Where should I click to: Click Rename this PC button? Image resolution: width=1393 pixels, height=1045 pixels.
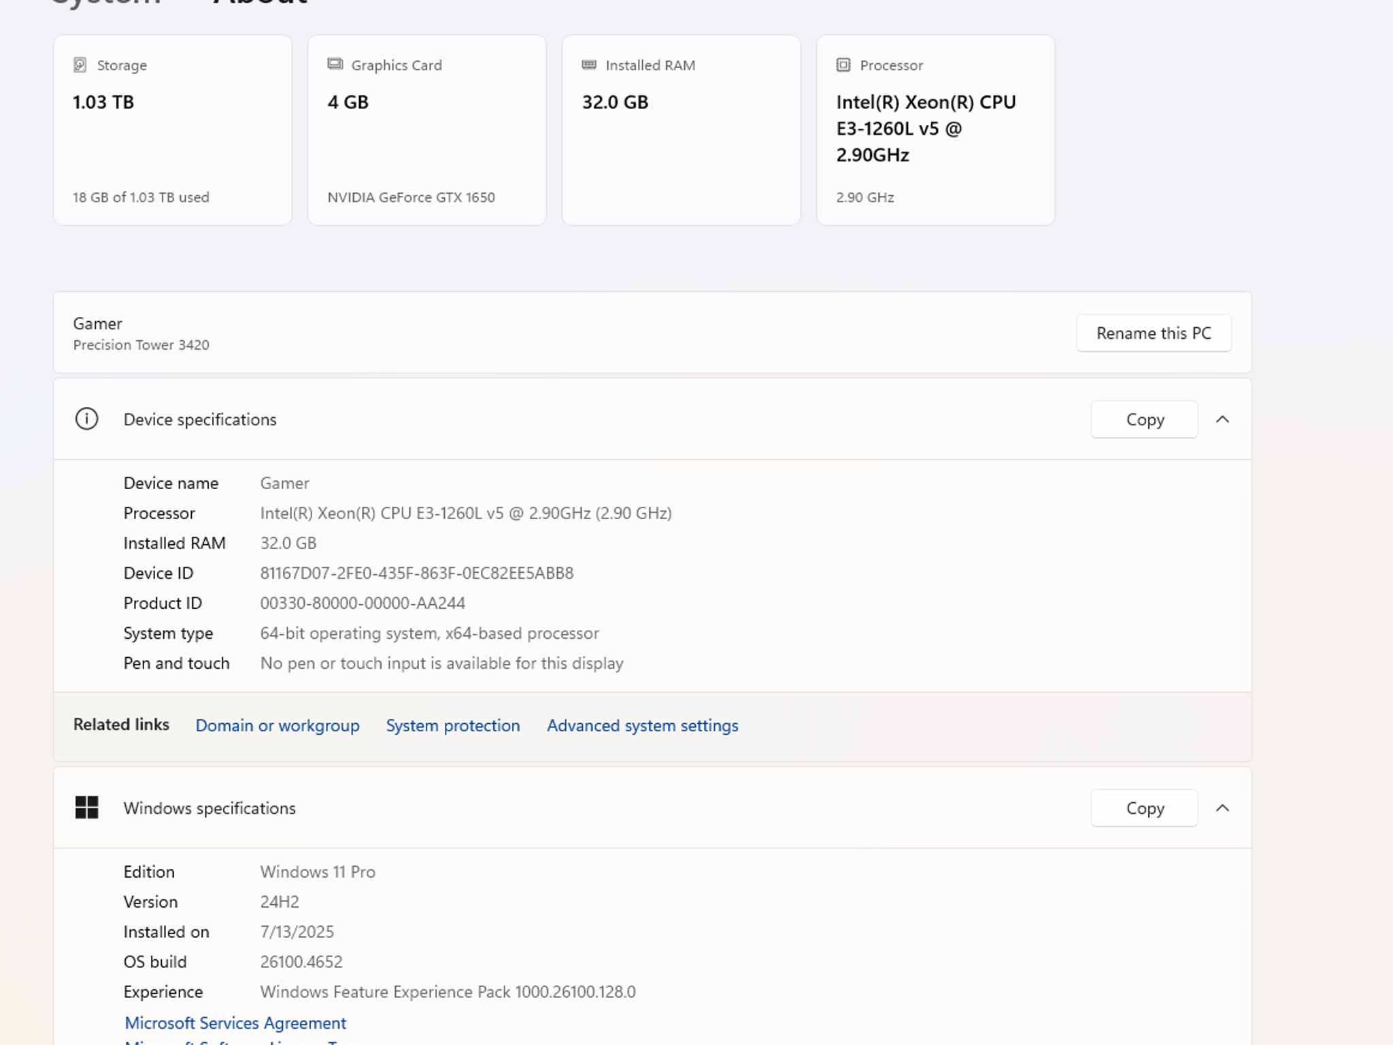point(1154,333)
